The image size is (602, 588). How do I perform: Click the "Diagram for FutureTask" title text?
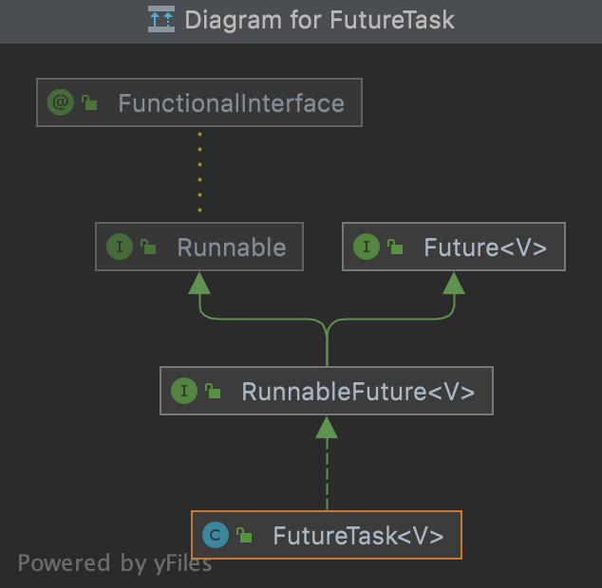pyautogui.click(x=319, y=20)
